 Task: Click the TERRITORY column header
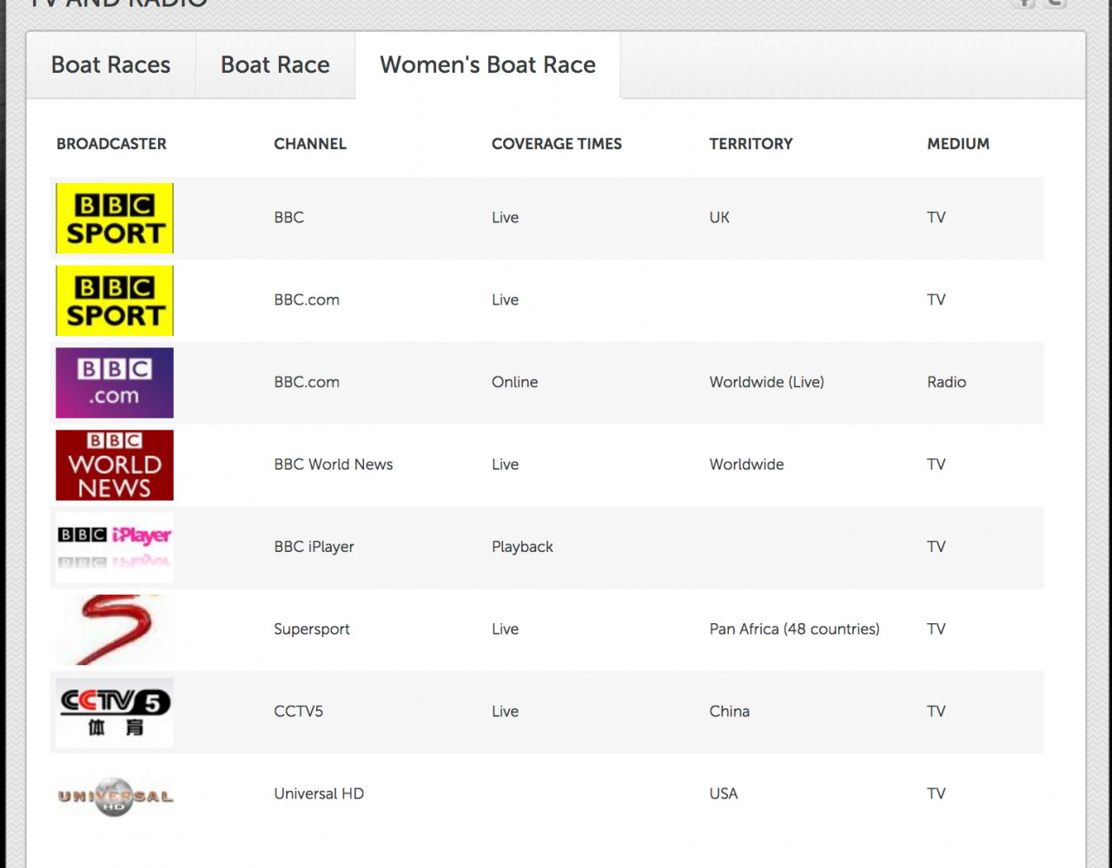pyautogui.click(x=751, y=144)
